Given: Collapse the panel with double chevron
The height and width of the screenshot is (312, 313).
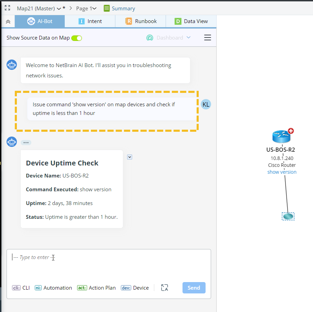Looking at the screenshot, I should (x=8, y=22).
